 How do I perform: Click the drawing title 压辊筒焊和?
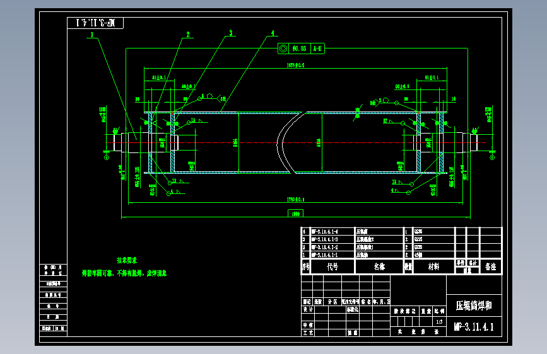[x=474, y=305]
